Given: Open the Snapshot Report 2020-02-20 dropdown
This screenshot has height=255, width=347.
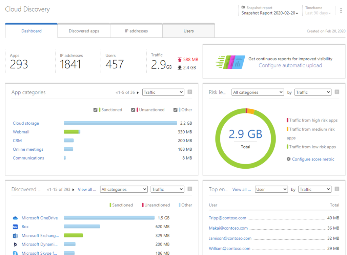Looking at the screenshot, I should click(270, 13).
